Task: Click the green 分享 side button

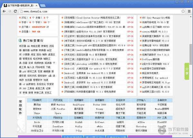Action: 187,71
